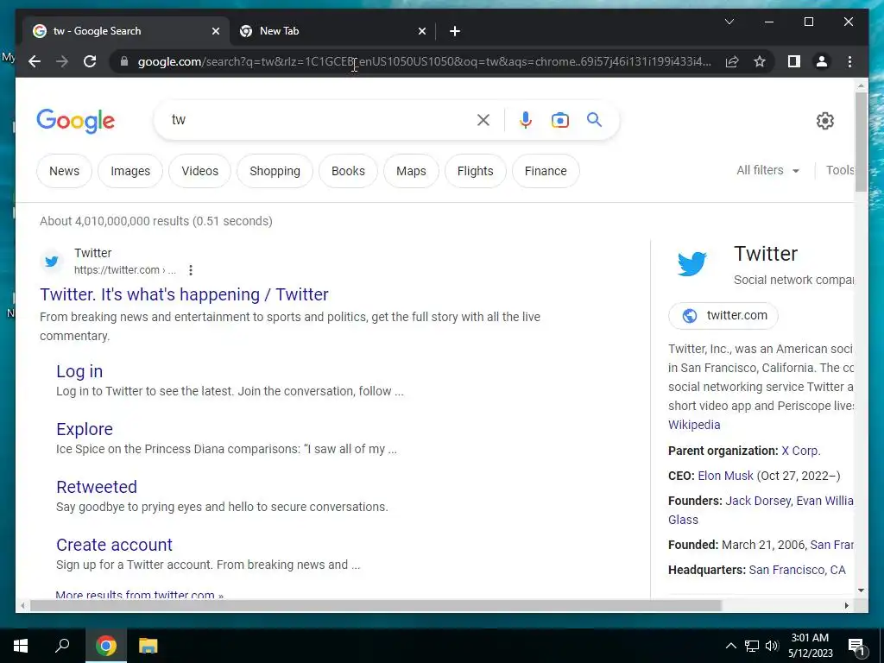The image size is (884, 663).
Task: Filter results by News
Action: point(64,171)
